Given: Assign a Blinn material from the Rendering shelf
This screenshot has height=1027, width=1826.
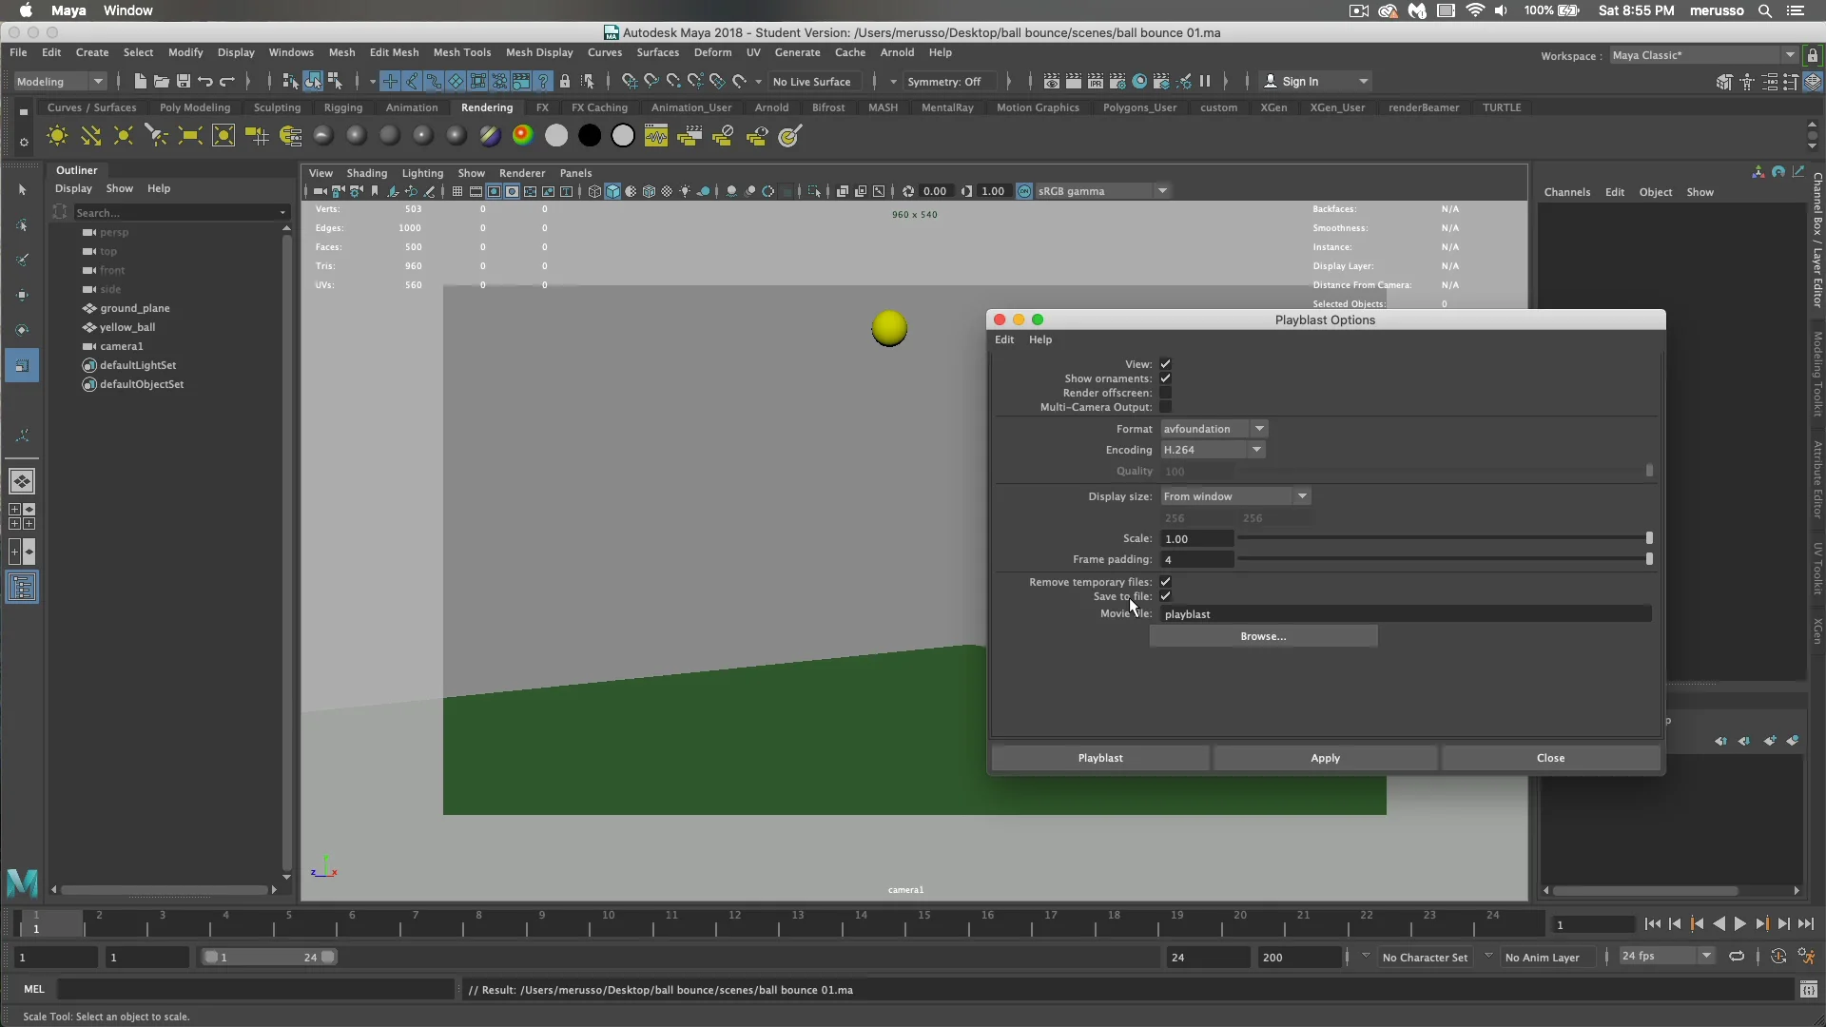Looking at the screenshot, I should [355, 136].
